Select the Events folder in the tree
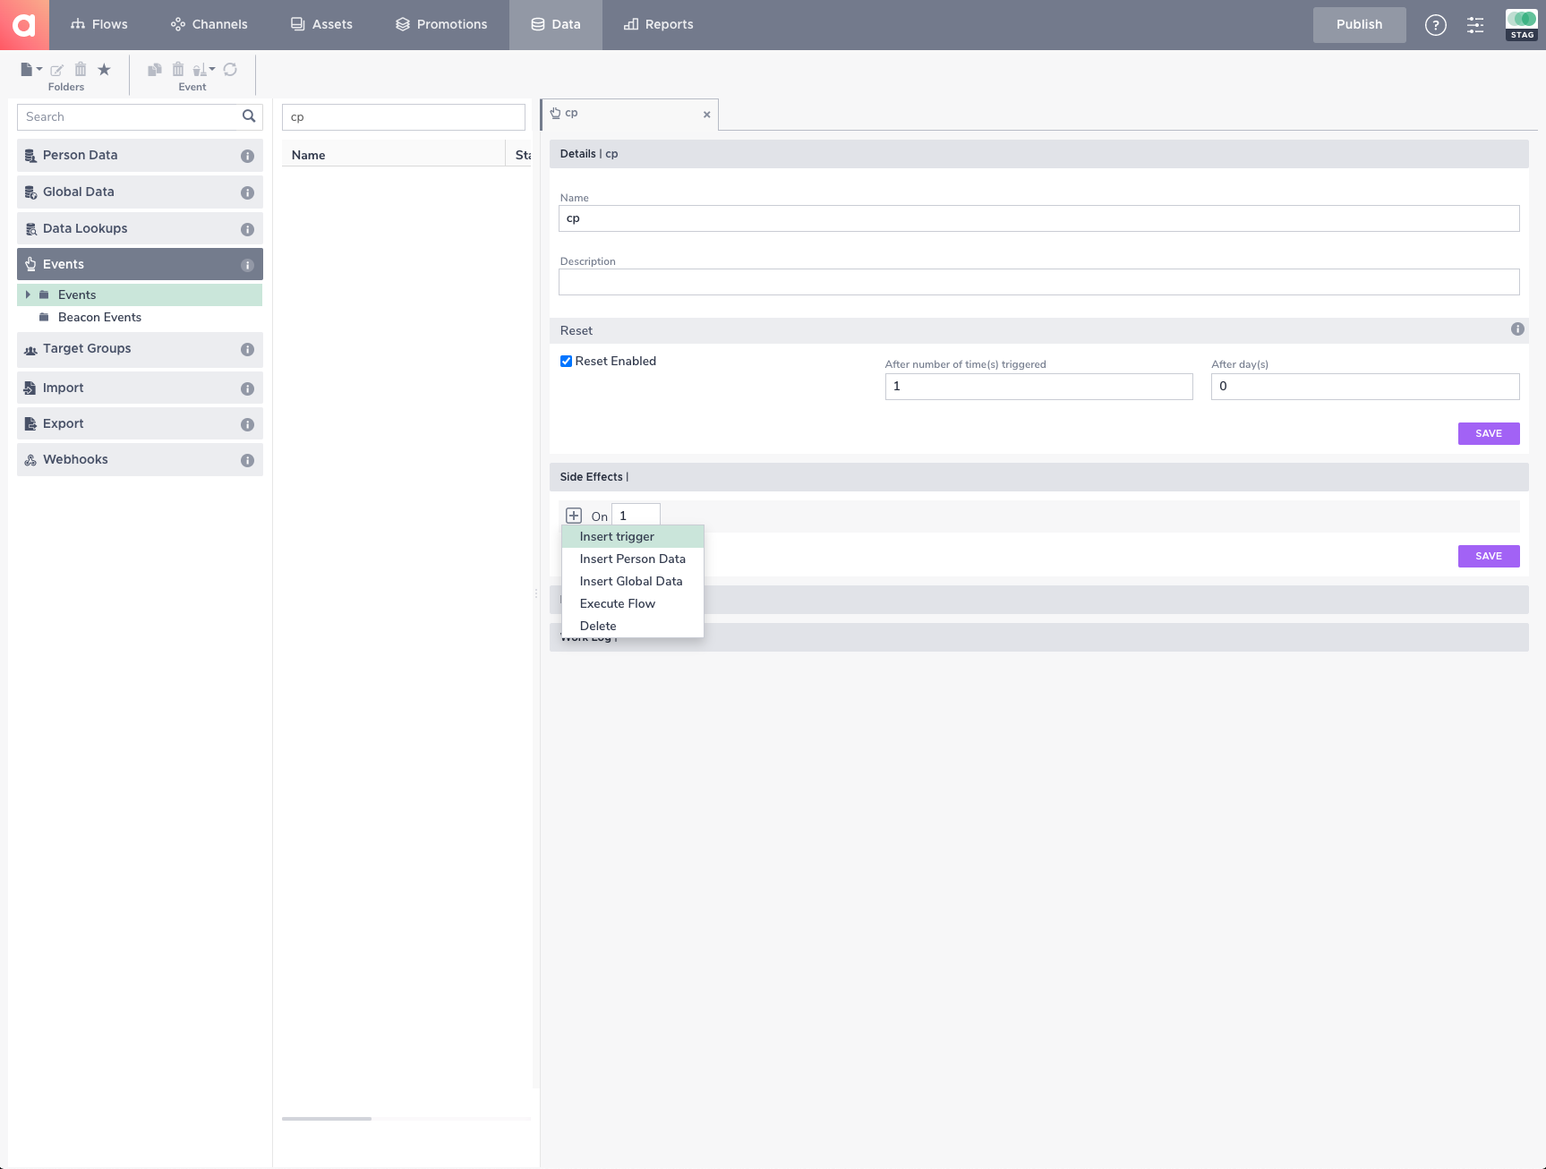1546x1169 pixels. pos(140,294)
